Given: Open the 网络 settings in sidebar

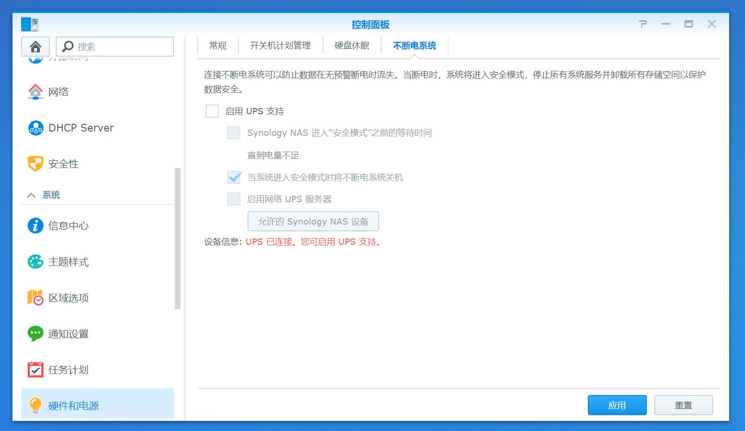Looking at the screenshot, I should [58, 92].
